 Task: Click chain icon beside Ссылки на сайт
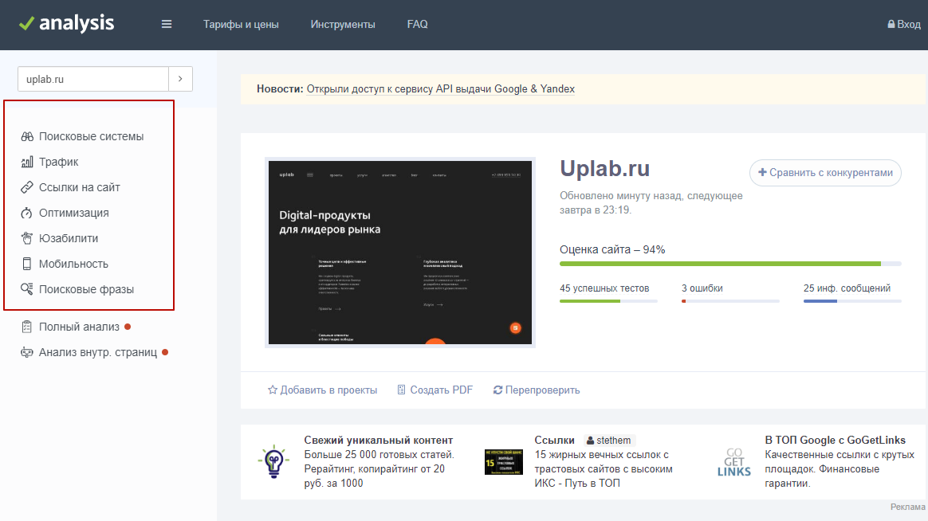coord(27,187)
